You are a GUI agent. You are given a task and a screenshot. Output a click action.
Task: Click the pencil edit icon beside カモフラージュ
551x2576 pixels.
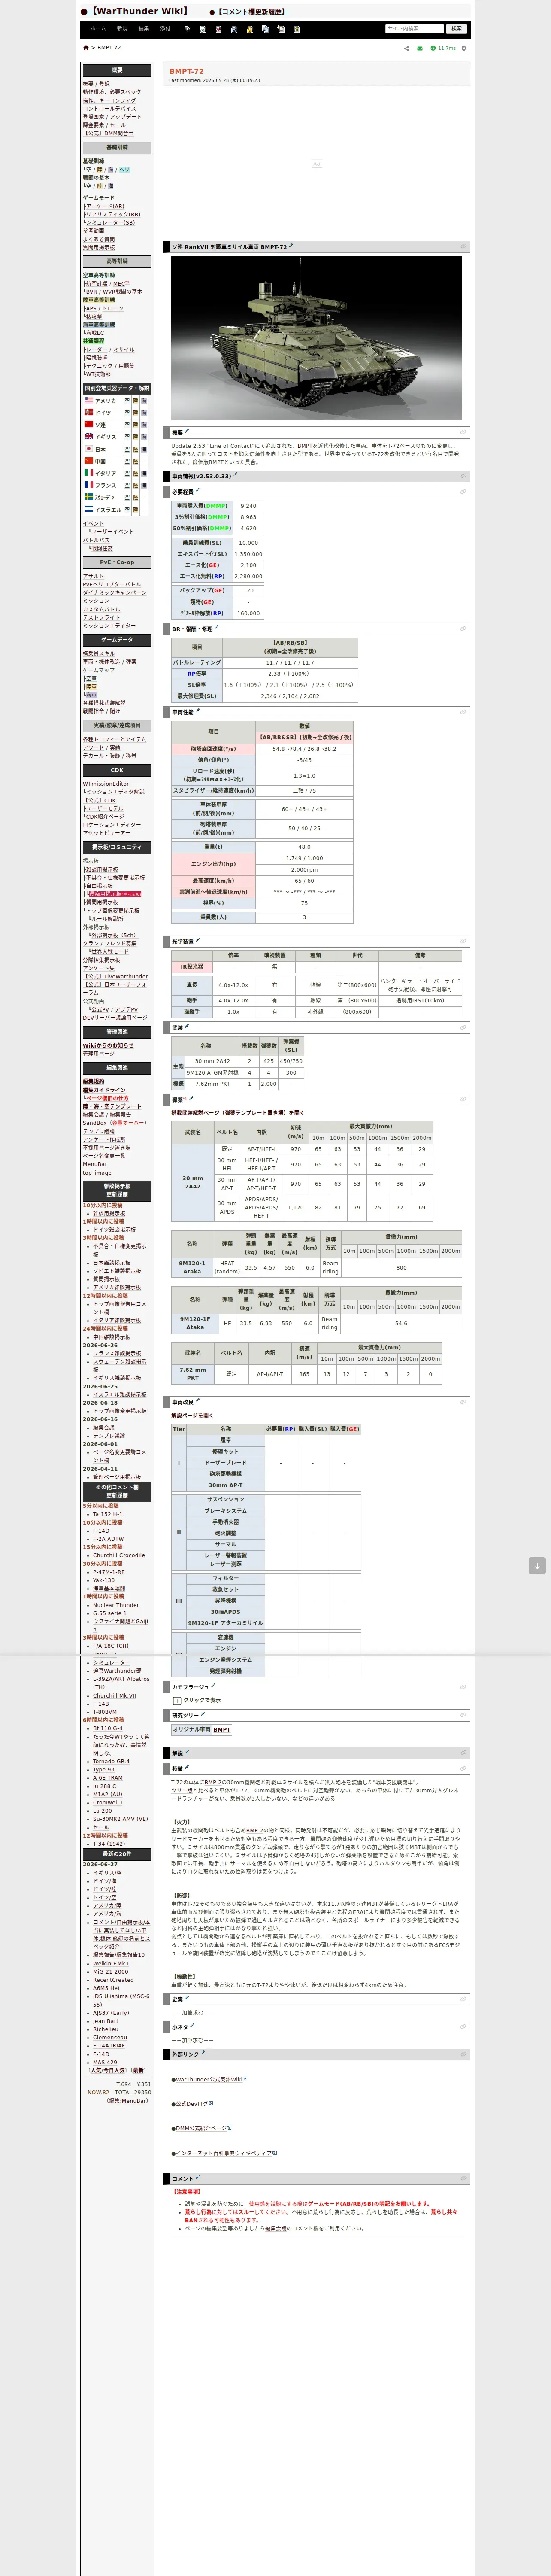pyautogui.click(x=212, y=1686)
